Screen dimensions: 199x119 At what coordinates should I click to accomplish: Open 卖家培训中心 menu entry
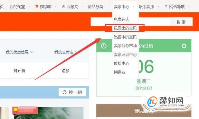125,55
